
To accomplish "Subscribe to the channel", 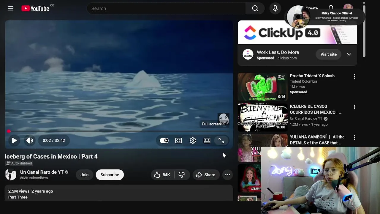I will pyautogui.click(x=110, y=175).
